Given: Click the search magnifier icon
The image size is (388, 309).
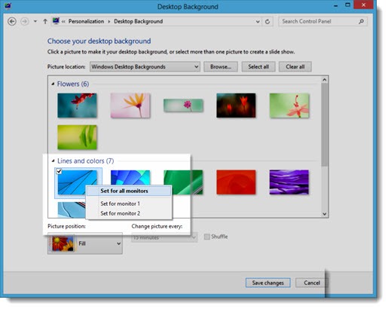Looking at the screenshot, I should (x=361, y=22).
